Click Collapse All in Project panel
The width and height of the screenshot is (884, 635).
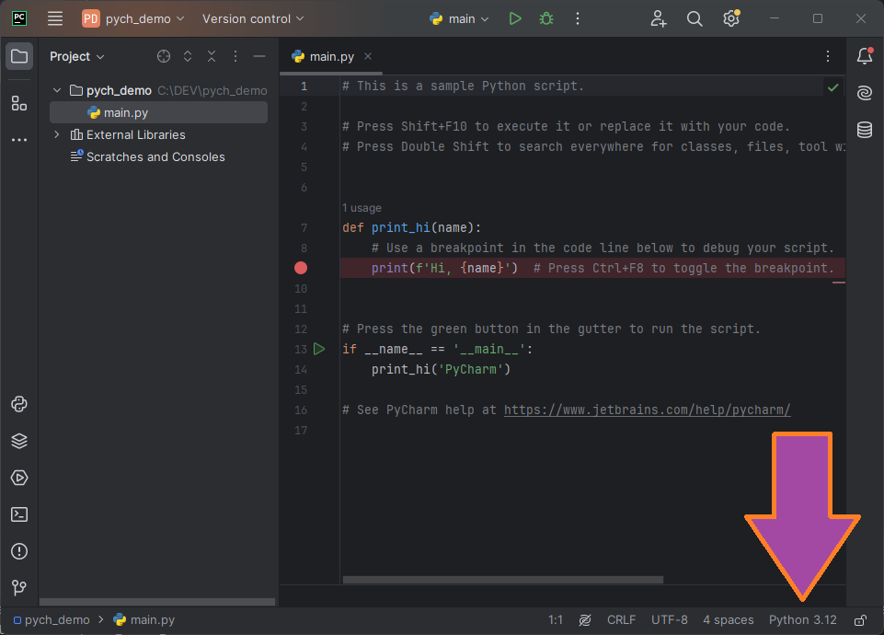pos(212,56)
